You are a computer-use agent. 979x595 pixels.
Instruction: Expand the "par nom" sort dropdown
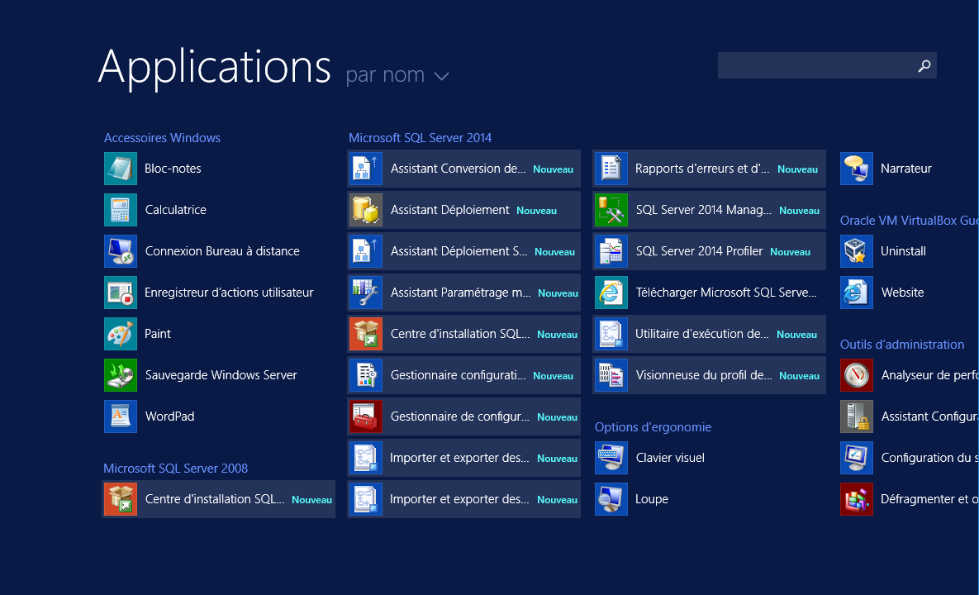[397, 75]
